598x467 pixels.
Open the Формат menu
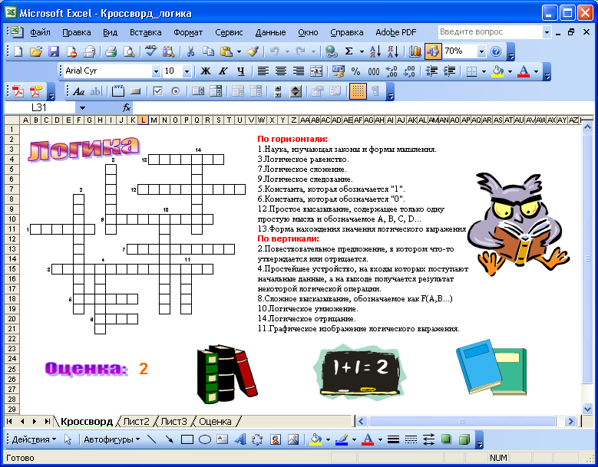pyautogui.click(x=188, y=32)
